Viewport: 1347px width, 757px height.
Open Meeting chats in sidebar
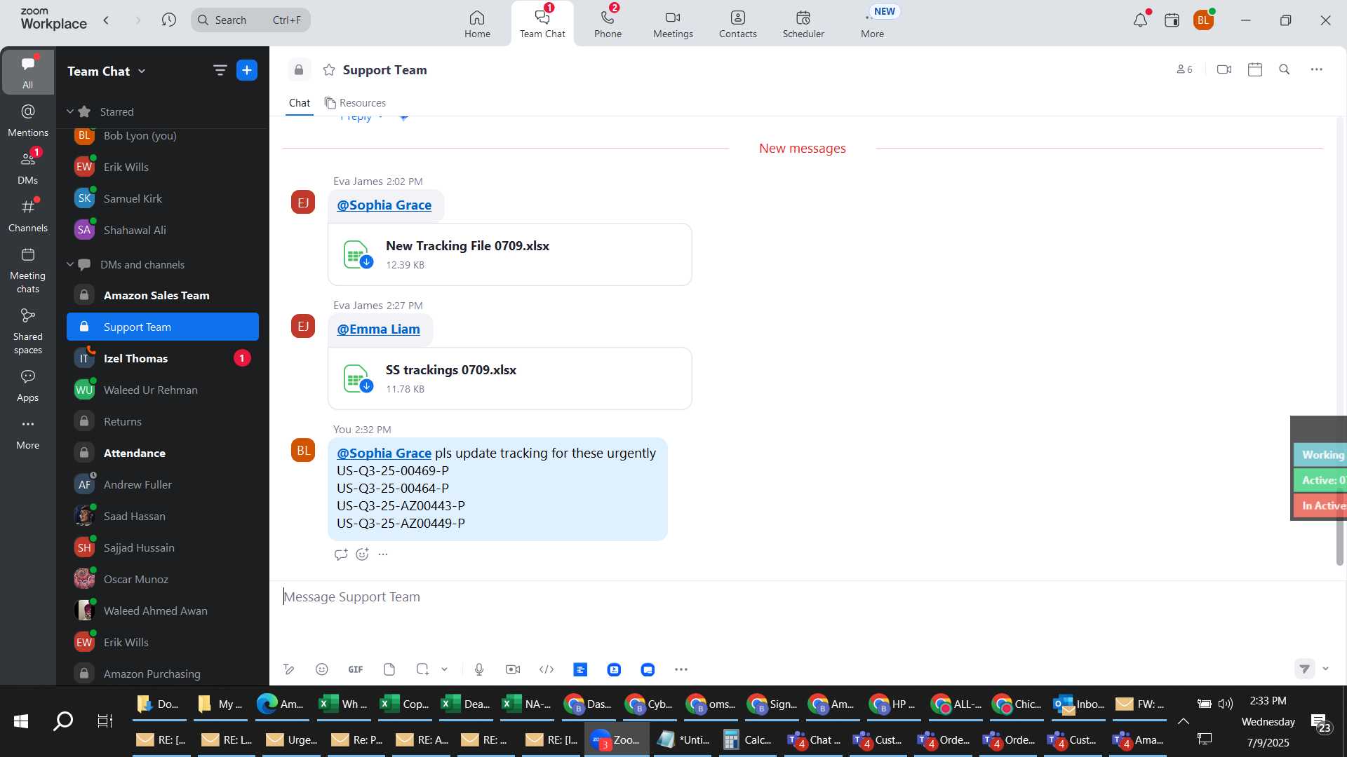(28, 271)
